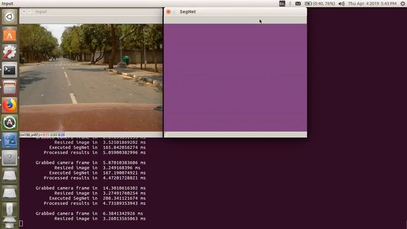Open the Ubuntu Dash search launcher
This screenshot has height=229, width=407.
click(10, 17)
